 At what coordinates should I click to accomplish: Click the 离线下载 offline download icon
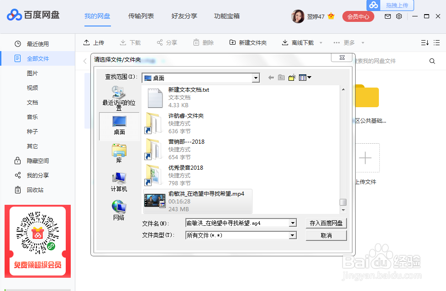click(285, 42)
